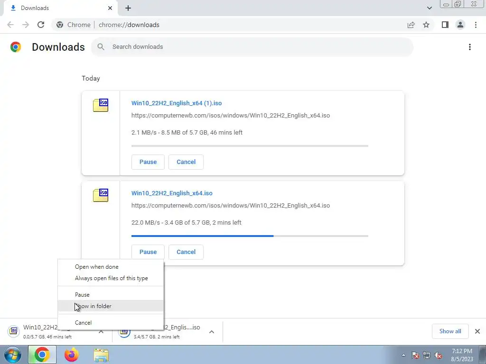This screenshot has height=364, width=486.
Task: Open Windows Explorer from the taskbar
Action: click(102, 355)
